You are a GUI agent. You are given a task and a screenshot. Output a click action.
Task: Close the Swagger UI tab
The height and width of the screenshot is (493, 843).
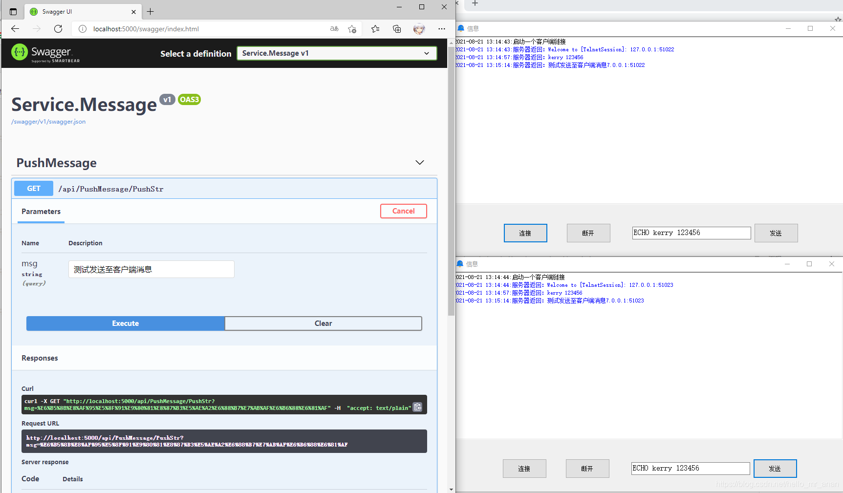[133, 12]
